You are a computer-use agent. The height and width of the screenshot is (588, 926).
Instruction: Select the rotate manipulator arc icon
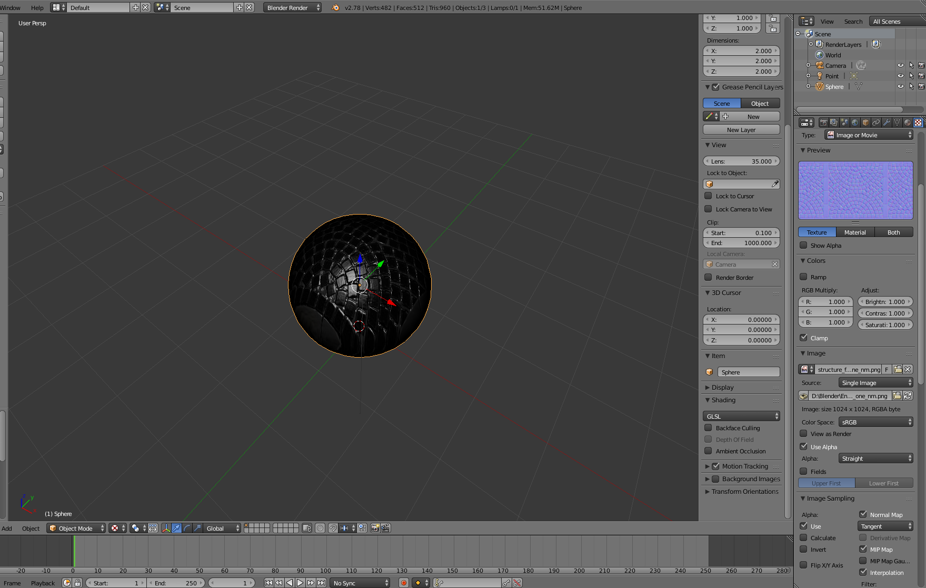tap(187, 528)
